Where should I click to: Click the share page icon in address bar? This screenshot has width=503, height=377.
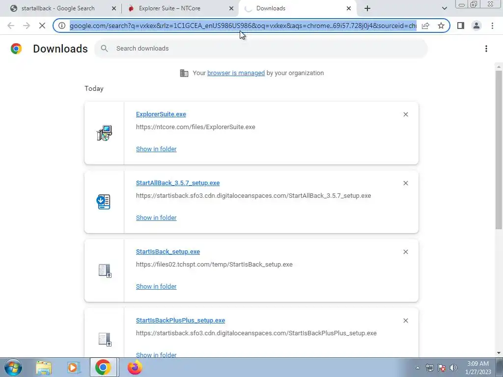tap(426, 26)
